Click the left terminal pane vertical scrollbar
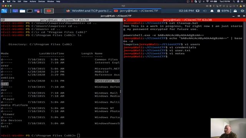246x138 pixels. point(121,80)
